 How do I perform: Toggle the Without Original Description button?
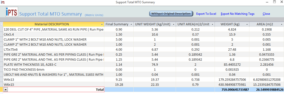click(171, 14)
